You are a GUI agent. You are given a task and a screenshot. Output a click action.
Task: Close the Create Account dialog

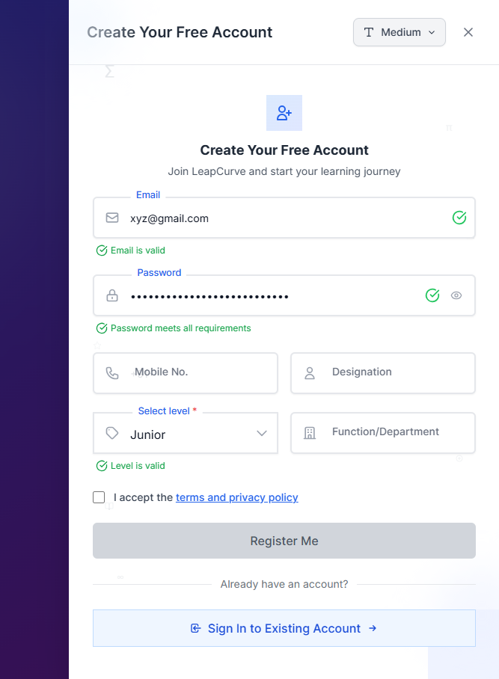[x=468, y=32]
